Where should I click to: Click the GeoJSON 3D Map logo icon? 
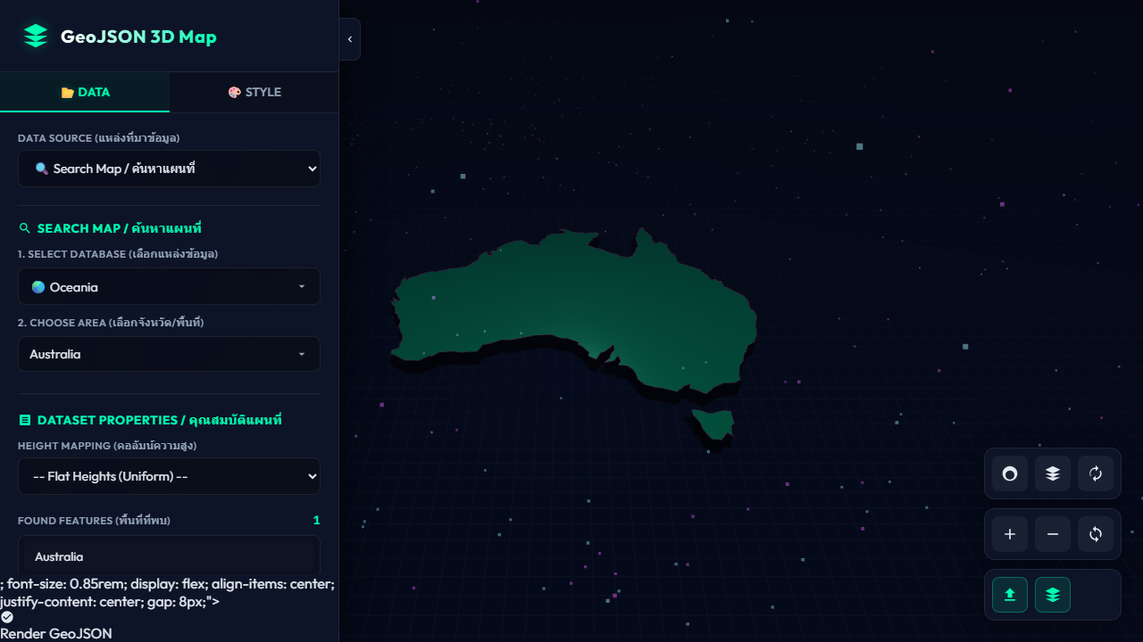(36, 37)
